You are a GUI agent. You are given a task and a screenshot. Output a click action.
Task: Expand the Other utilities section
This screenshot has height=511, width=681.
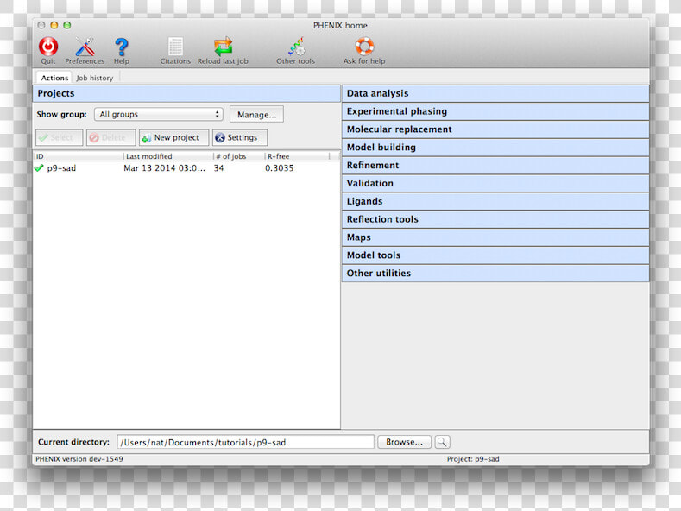[x=495, y=274]
